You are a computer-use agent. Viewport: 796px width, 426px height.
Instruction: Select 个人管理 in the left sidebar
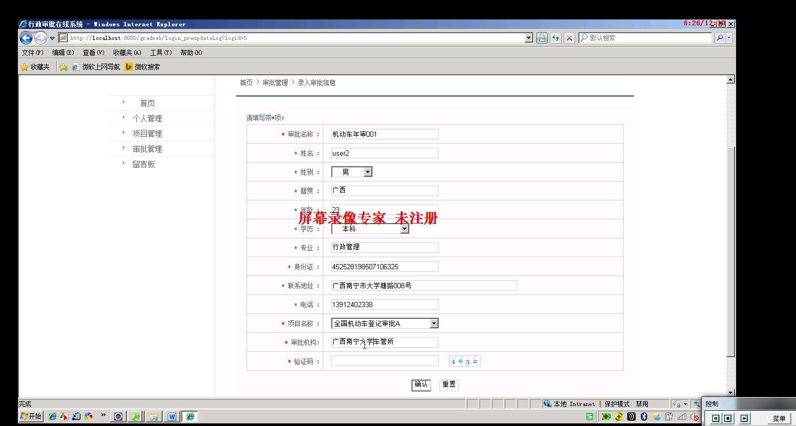pyautogui.click(x=147, y=118)
